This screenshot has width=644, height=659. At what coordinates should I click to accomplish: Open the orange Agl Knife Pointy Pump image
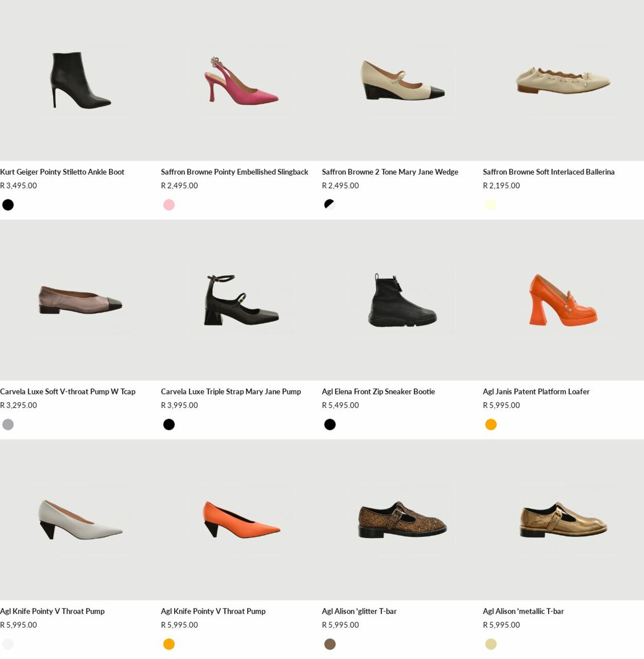(241, 520)
